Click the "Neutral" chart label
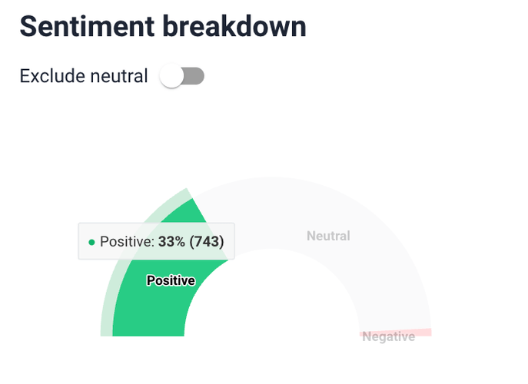The image size is (528, 384). click(x=328, y=236)
